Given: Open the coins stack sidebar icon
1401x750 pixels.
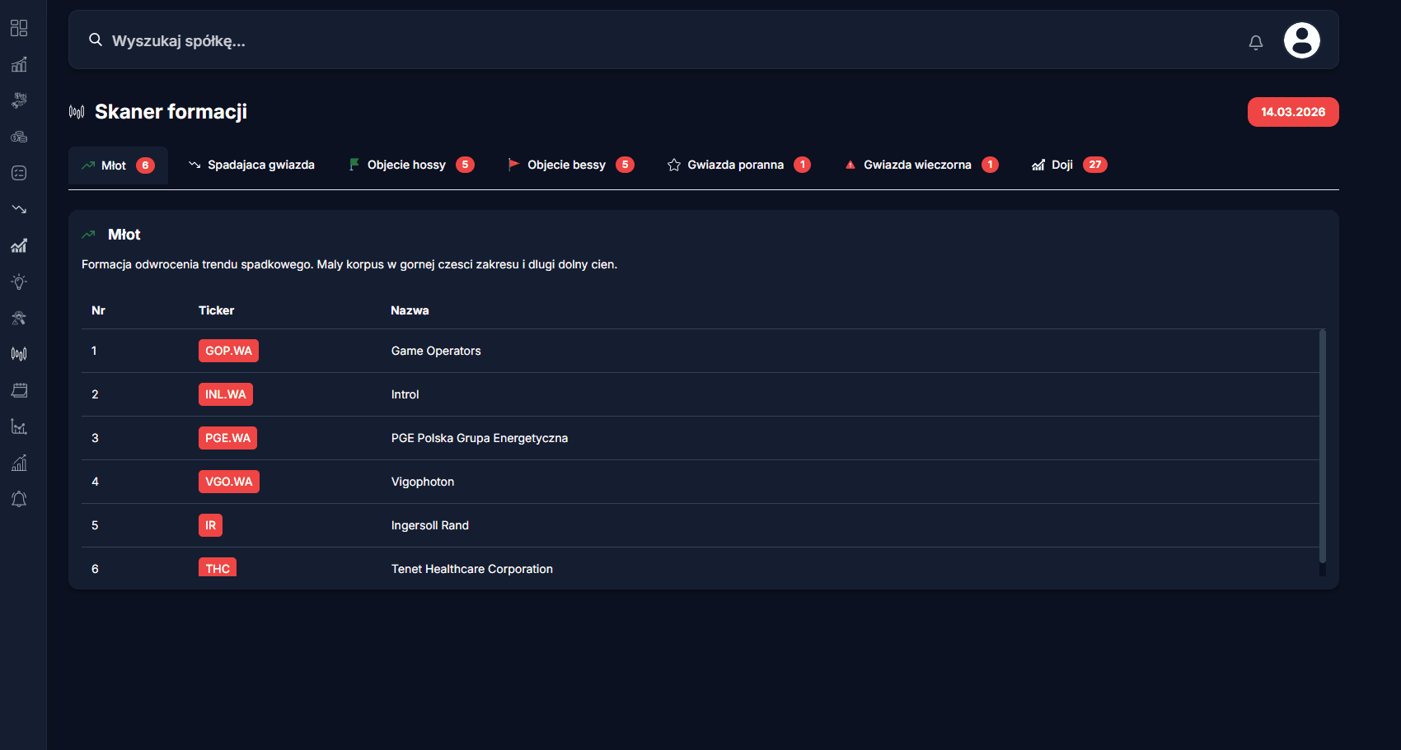Looking at the screenshot, I should 19,137.
